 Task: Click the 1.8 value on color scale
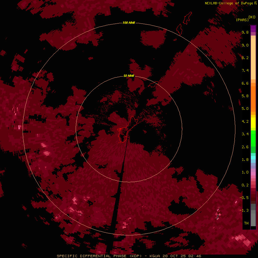(x=245, y=160)
